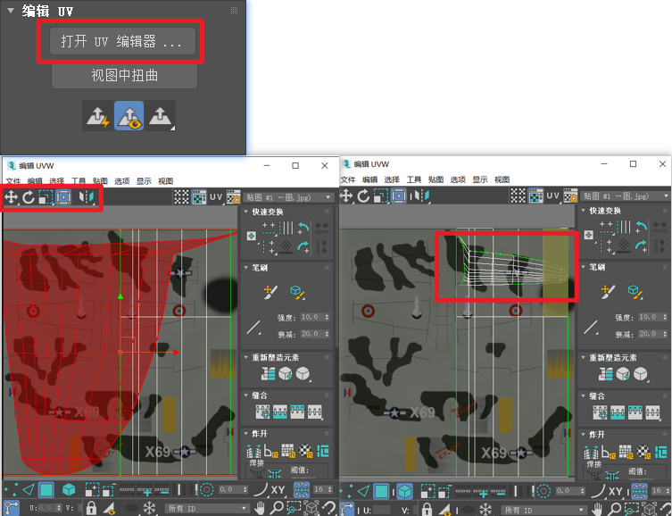Toggle the lock selection padlock in left editor
The width and height of the screenshot is (672, 516).
(90, 508)
